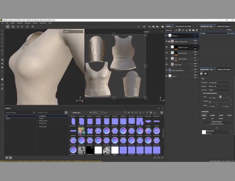Image resolution: width=235 pixels, height=181 pixels.
Task: Click the Assets search input field
Action: [113, 113]
